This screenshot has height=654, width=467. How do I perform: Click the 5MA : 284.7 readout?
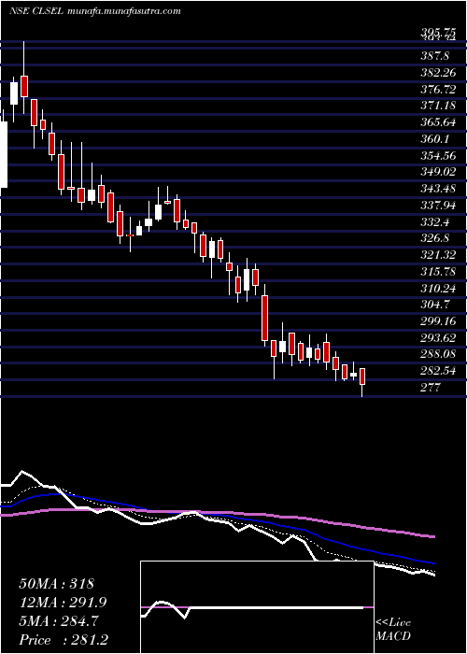coord(59,621)
